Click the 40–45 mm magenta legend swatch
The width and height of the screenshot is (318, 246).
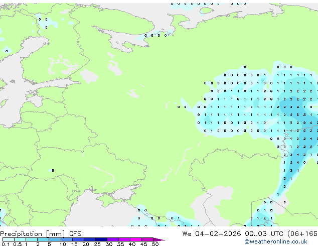point(136,239)
